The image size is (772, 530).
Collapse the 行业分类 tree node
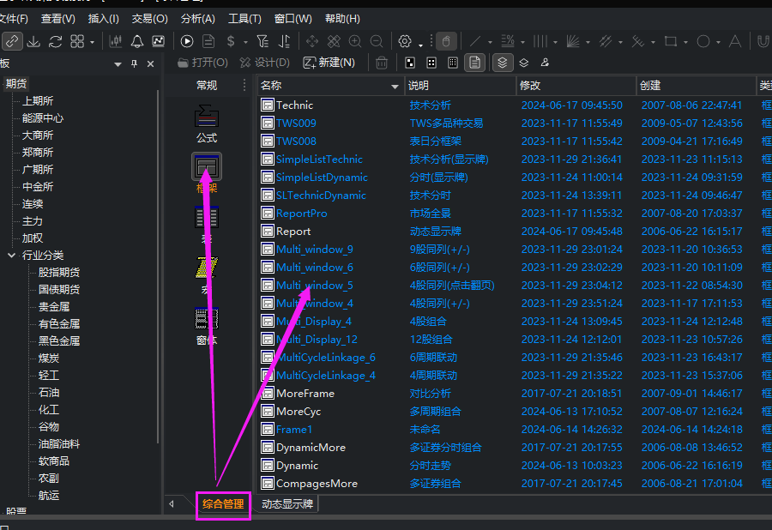coord(11,256)
